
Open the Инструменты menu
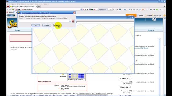(38, 4)
